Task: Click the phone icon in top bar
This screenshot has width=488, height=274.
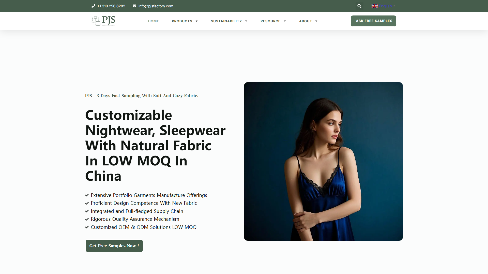Action: tap(93, 6)
